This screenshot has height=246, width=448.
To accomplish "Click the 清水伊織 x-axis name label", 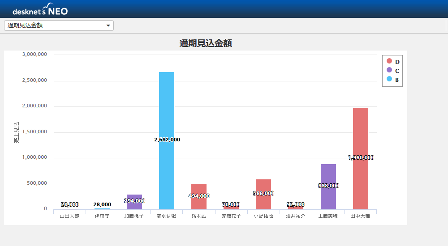I will pos(166,216).
